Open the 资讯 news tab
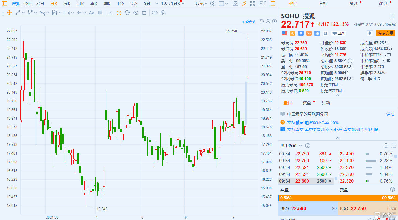Viewport: 398px width, 220px height. (x=353, y=4)
